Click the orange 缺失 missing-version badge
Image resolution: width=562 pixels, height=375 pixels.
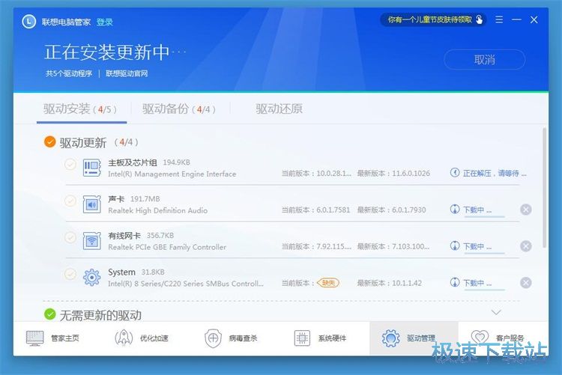[328, 283]
